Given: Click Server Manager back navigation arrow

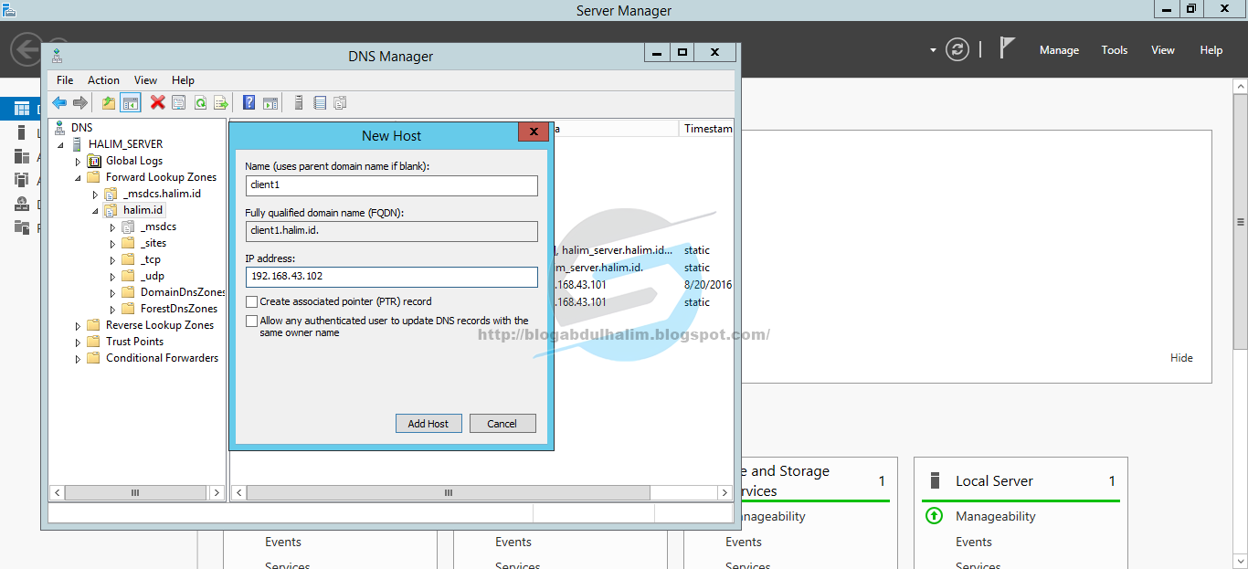Looking at the screenshot, I should click(25, 48).
